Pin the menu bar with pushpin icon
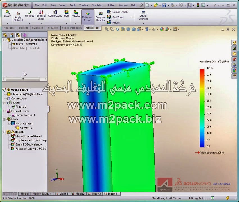 [x=141, y=5]
